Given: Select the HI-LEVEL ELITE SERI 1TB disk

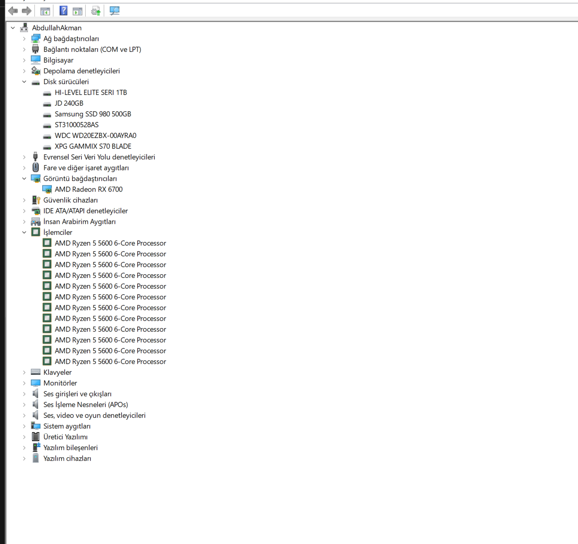Looking at the screenshot, I should coord(91,92).
